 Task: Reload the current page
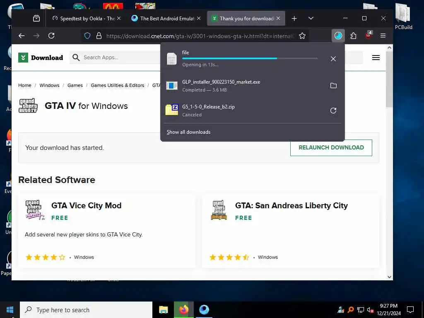(51, 36)
